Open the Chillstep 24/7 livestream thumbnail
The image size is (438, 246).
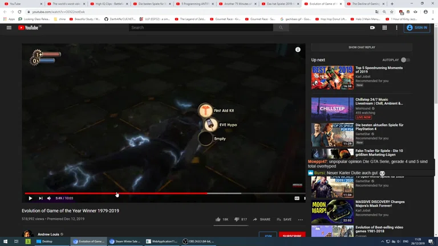pyautogui.click(x=332, y=109)
